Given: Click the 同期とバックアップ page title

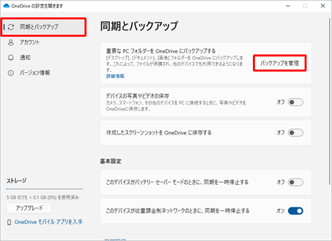Looking at the screenshot, I should (x=139, y=26).
